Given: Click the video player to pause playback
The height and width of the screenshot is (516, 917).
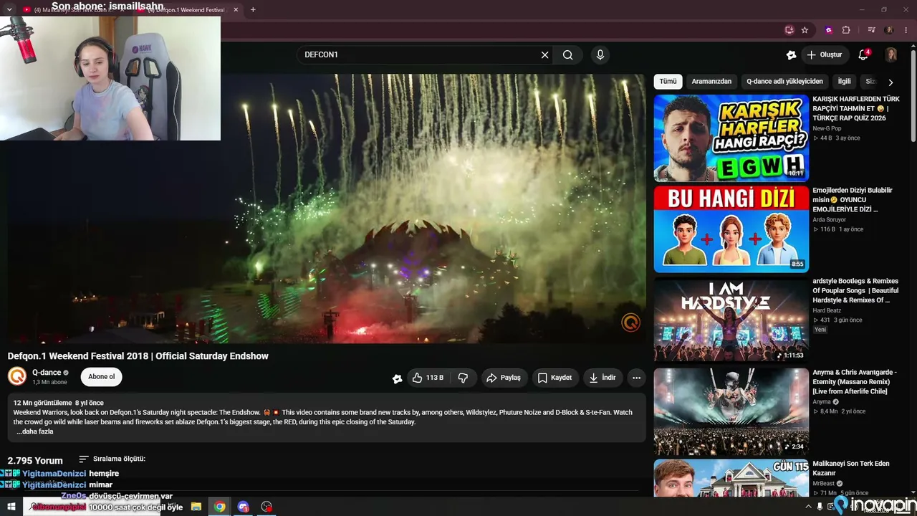Looking at the screenshot, I should tap(327, 208).
